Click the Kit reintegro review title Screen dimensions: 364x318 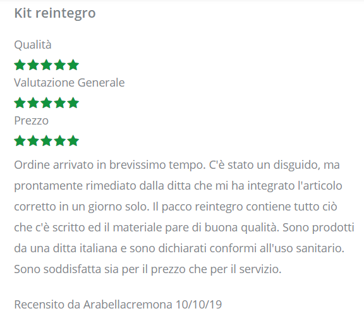[x=55, y=13]
